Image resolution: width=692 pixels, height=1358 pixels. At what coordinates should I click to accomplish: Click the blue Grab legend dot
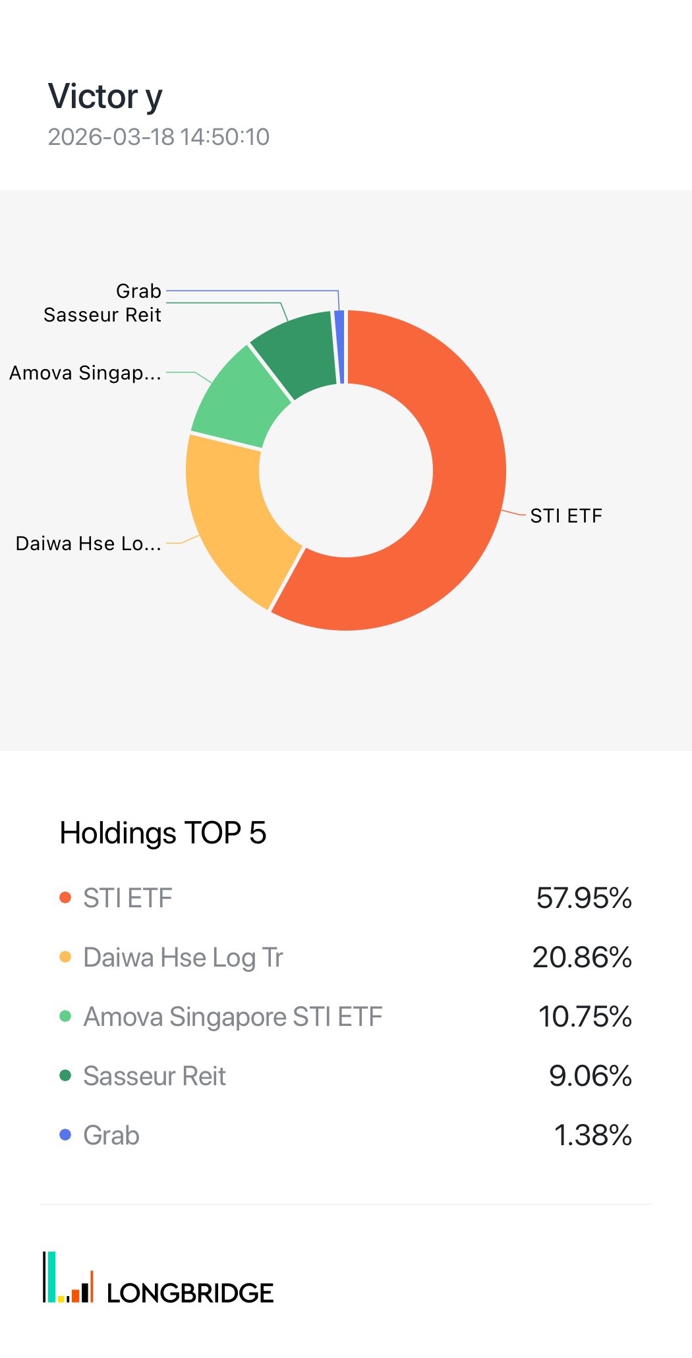[x=65, y=1135]
